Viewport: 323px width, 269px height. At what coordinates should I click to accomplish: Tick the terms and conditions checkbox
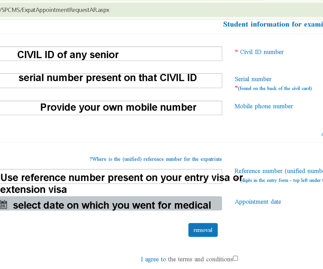(x=236, y=258)
